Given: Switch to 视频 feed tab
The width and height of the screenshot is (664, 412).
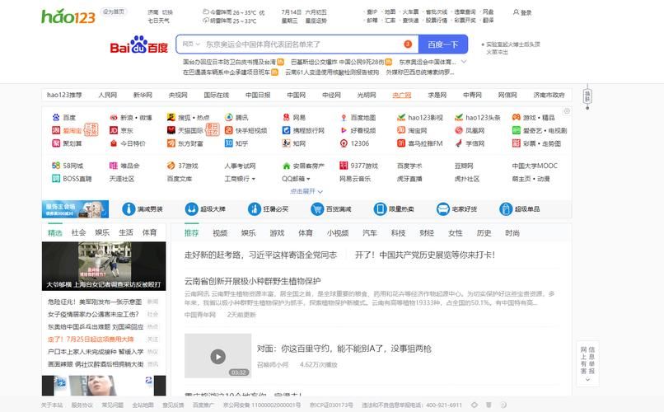Looking at the screenshot, I should 220,233.
